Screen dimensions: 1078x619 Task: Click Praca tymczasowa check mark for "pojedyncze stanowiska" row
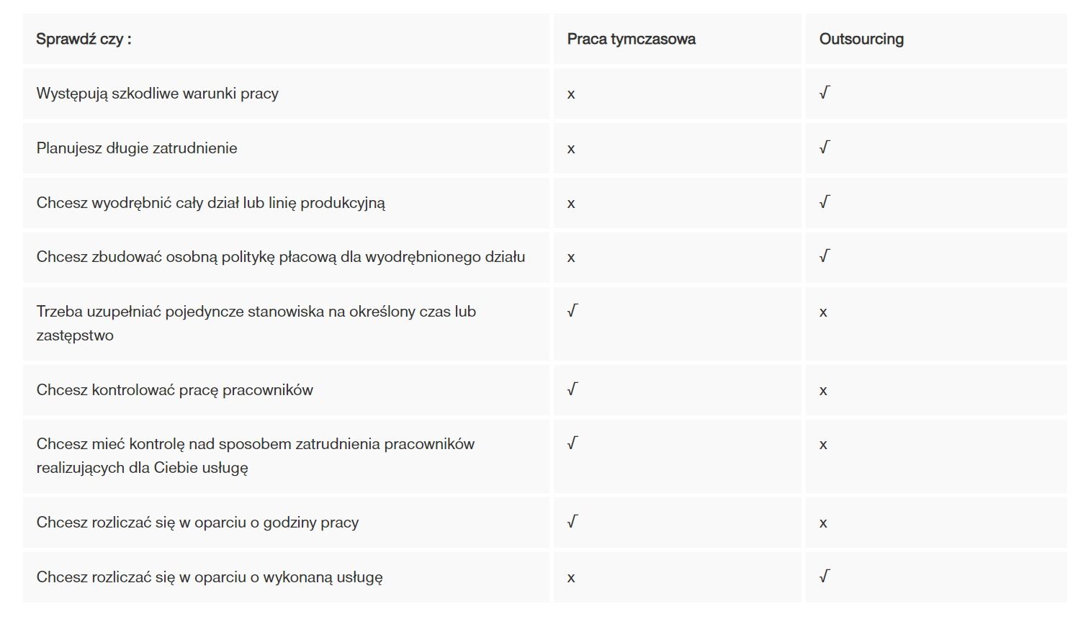coord(572,311)
